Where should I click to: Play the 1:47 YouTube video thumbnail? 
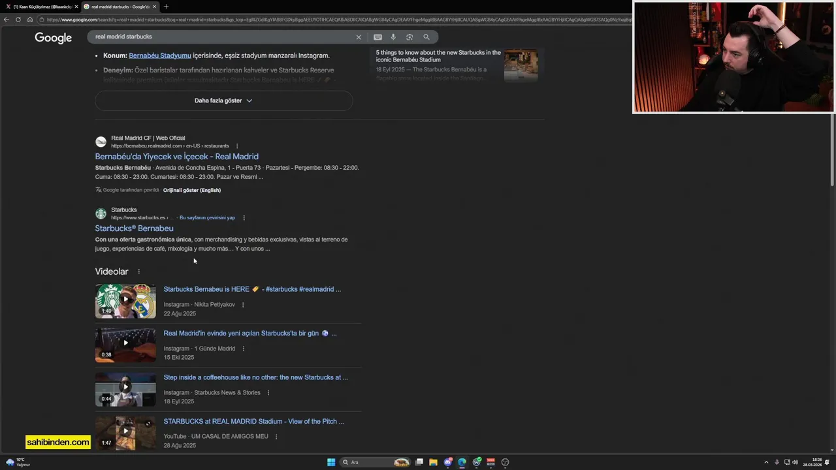point(125,433)
